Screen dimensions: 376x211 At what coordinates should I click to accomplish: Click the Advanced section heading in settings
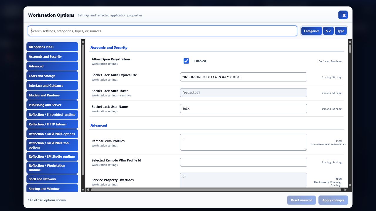[x=99, y=125]
